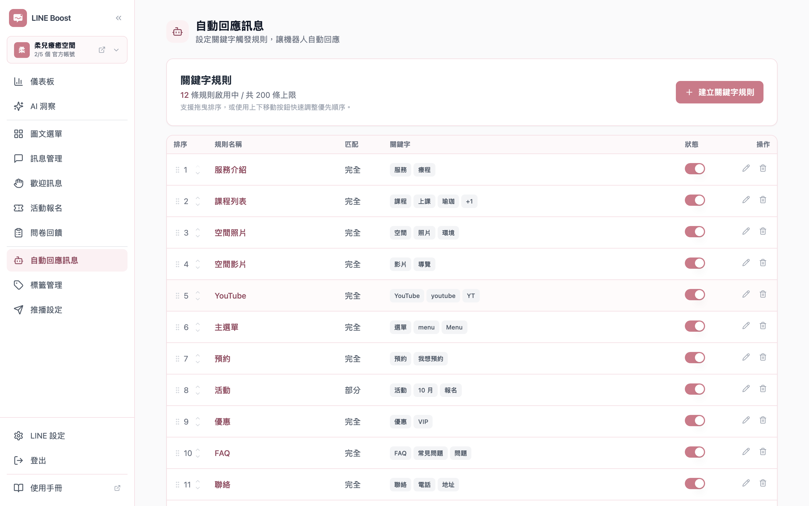
Task: Toggle status switch for 活動 rule
Action: (x=695, y=389)
